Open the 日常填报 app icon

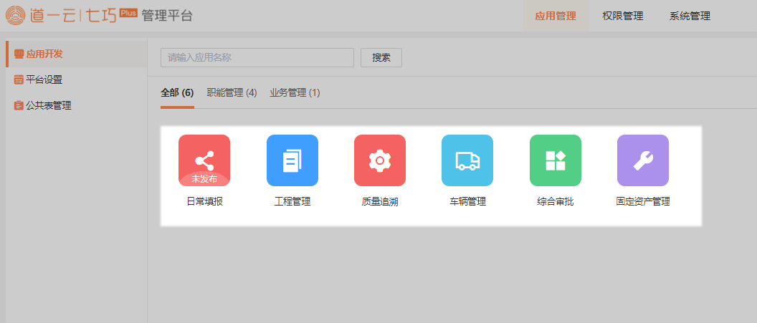204,160
